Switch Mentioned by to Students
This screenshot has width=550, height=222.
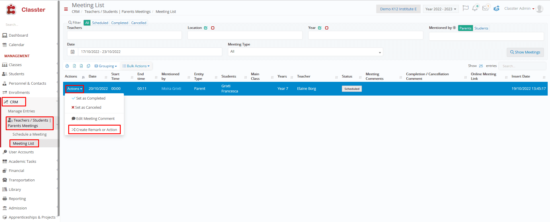click(481, 28)
